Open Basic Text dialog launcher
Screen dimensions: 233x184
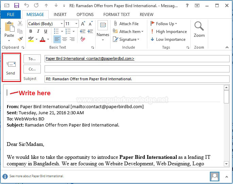93,47
